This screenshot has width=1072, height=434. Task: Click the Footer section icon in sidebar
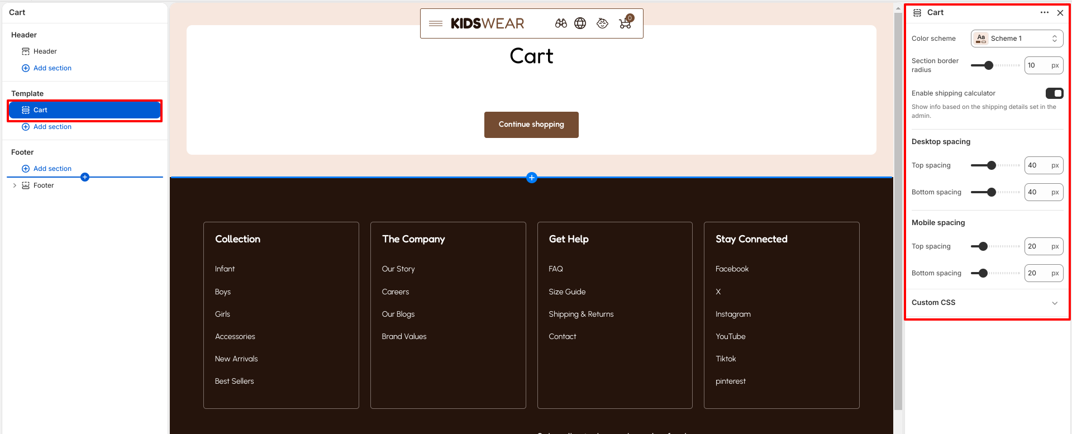pyautogui.click(x=26, y=185)
